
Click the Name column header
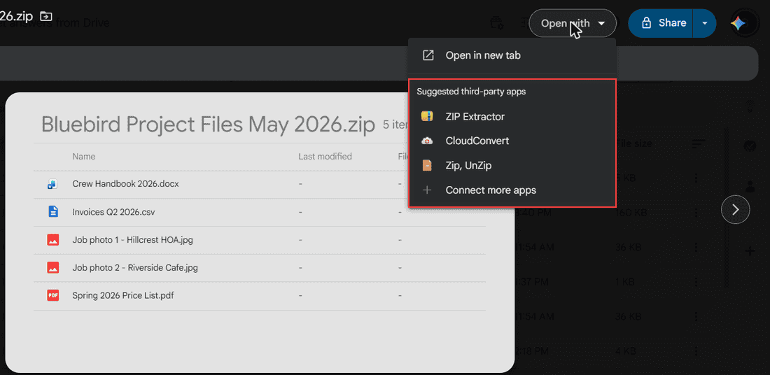pyautogui.click(x=84, y=157)
